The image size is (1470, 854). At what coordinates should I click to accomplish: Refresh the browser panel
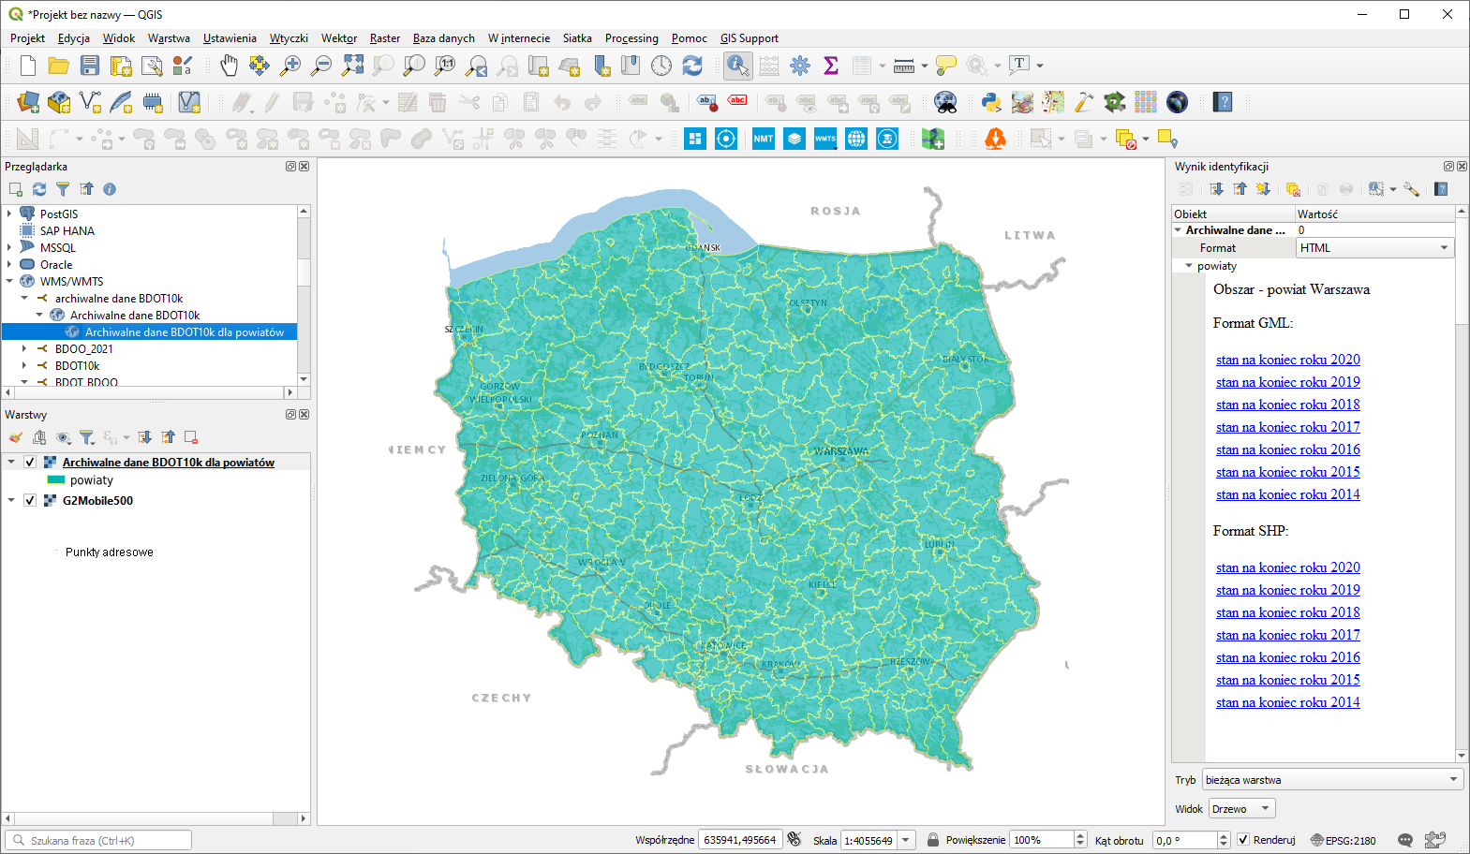point(39,189)
